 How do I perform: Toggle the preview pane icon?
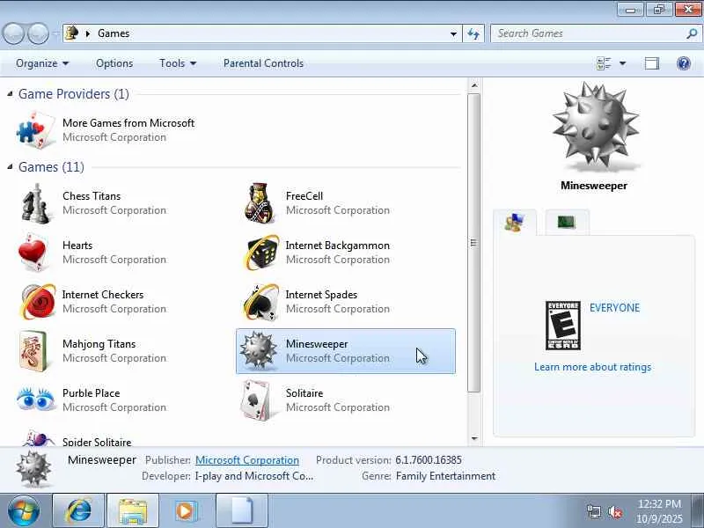(x=651, y=63)
